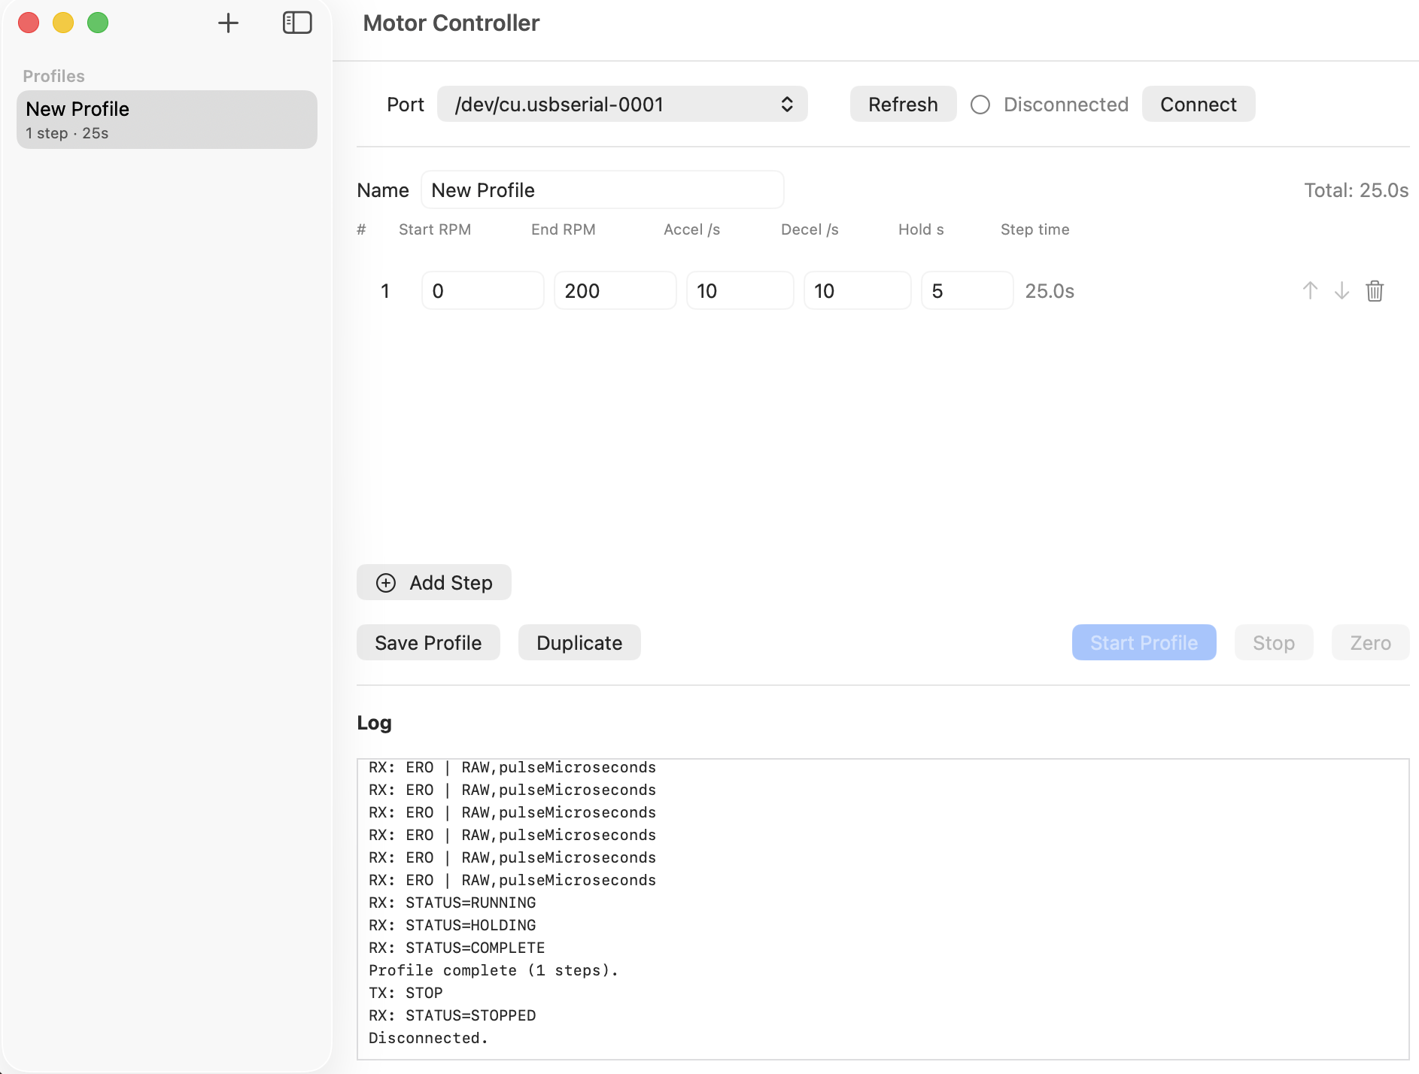Click the Zero button
The width and height of the screenshot is (1419, 1074).
(x=1370, y=642)
